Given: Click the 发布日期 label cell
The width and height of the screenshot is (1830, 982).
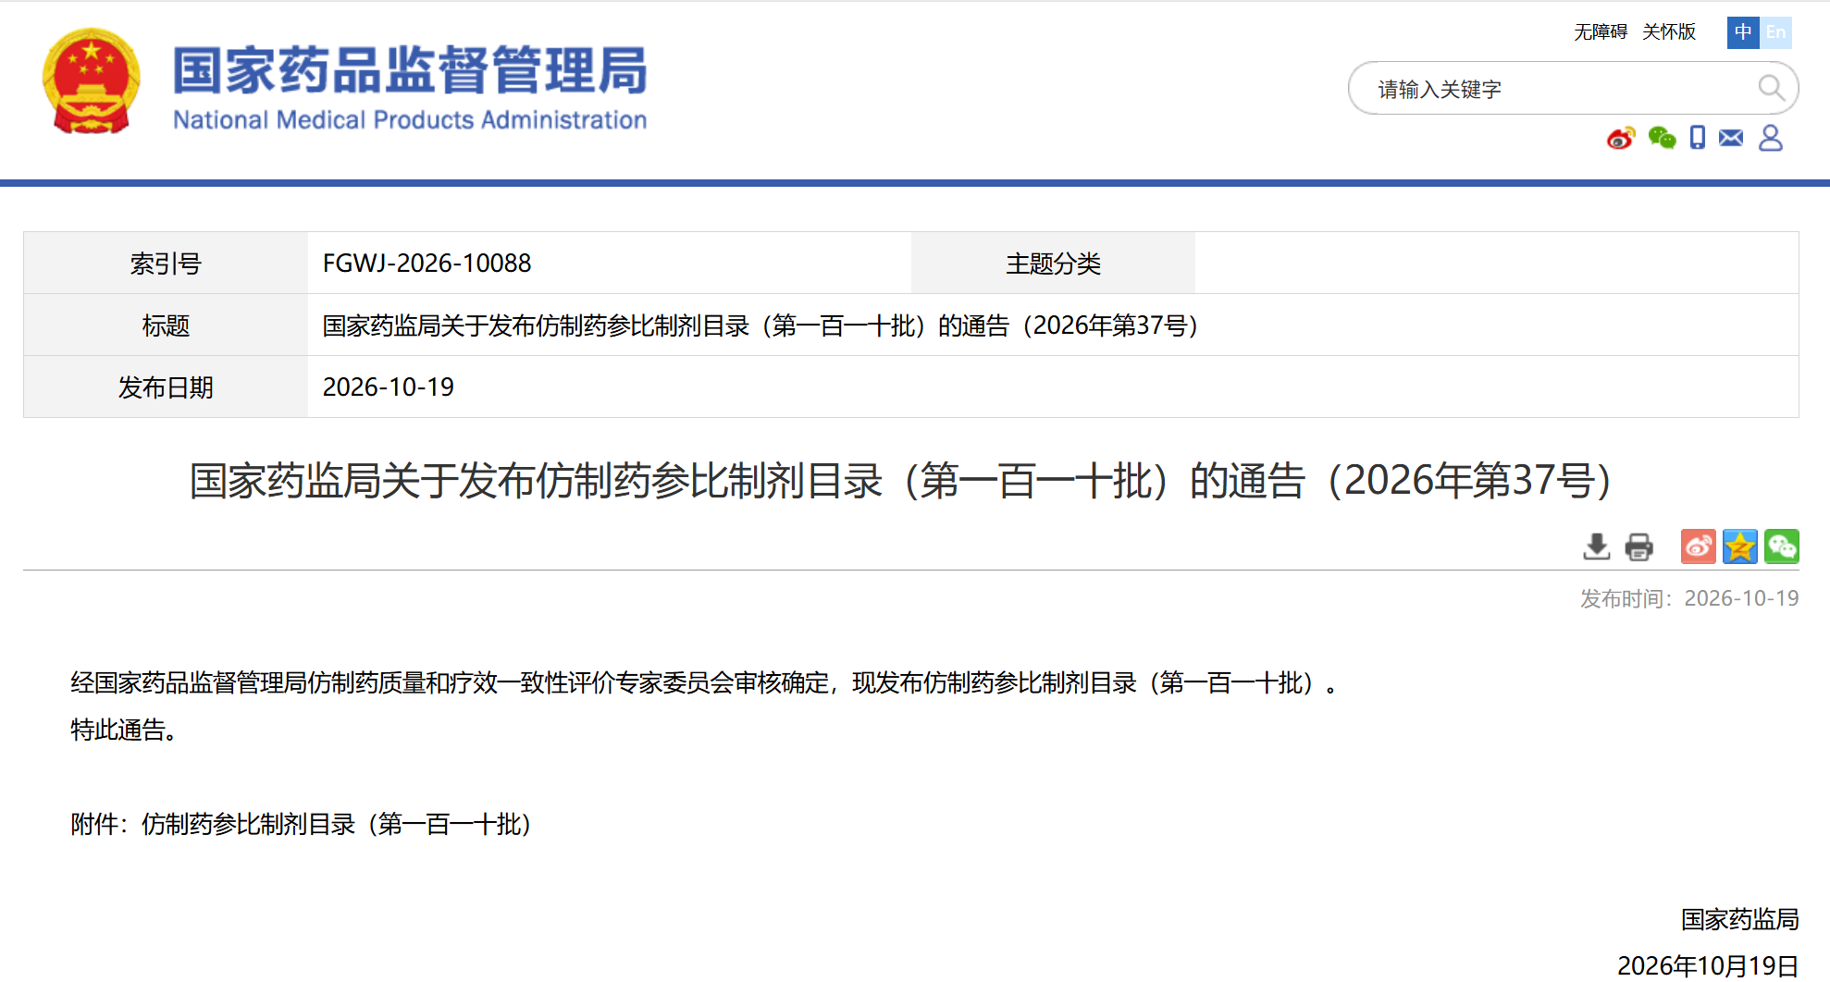Looking at the screenshot, I should coord(166,387).
